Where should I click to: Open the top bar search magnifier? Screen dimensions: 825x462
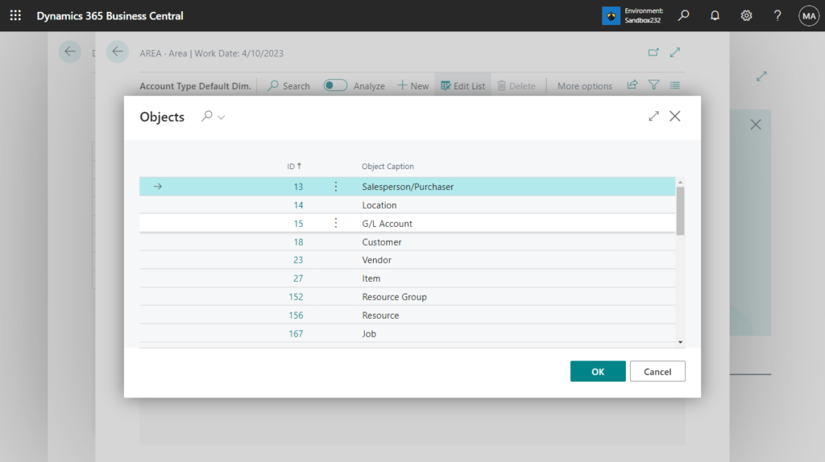tap(683, 15)
